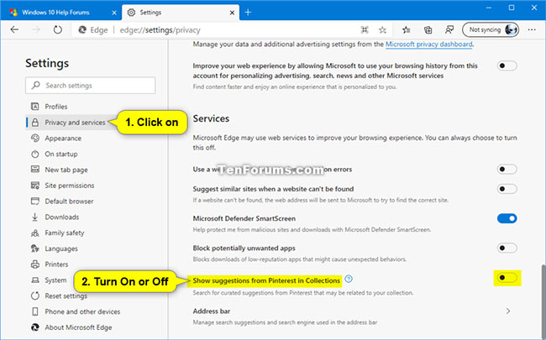Click the browser Back arrow
Image resolution: width=546 pixels, height=340 pixels.
pos(14,30)
